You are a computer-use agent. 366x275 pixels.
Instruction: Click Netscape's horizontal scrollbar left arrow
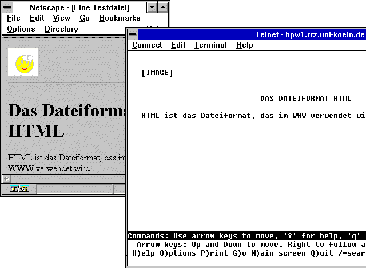click(6, 179)
